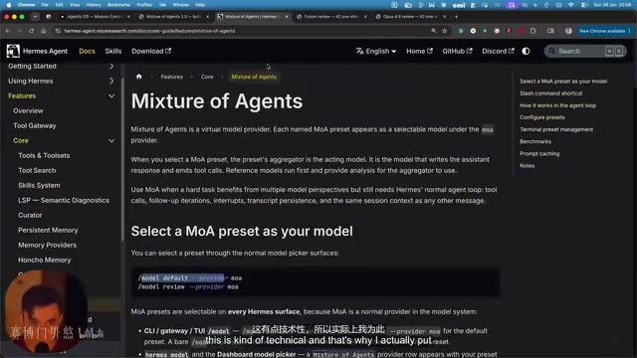Jump to 'How it works in the agent loop'
Screen dimensions: 637x358
pos(557,105)
